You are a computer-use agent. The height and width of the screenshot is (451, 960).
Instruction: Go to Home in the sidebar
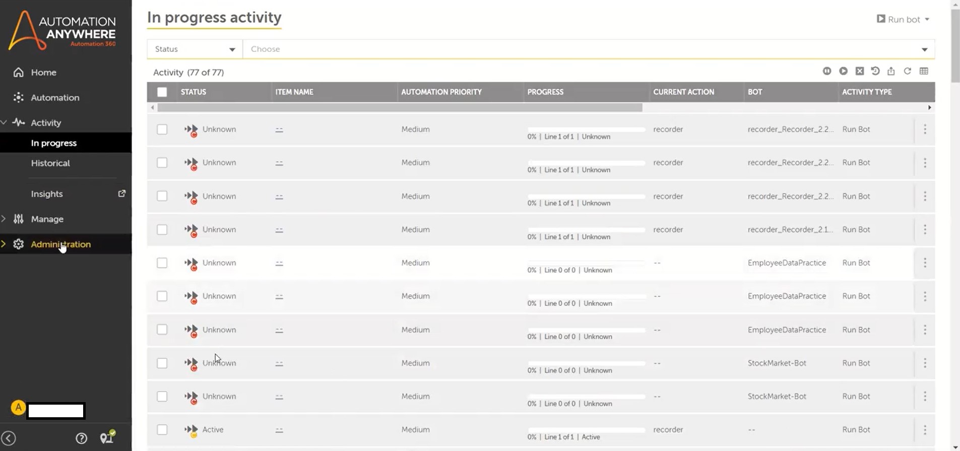[x=43, y=73]
